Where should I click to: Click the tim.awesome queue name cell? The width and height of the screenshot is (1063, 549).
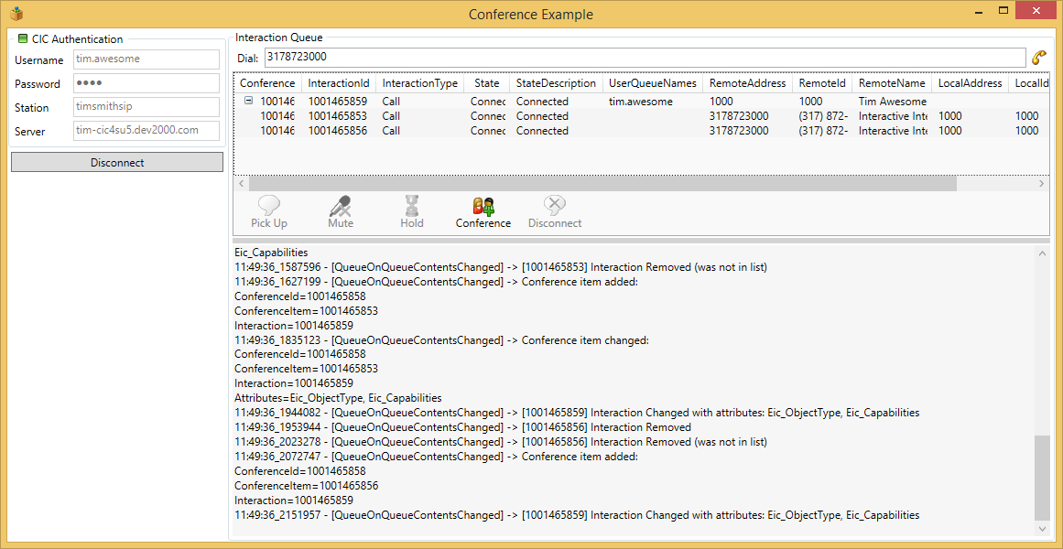(641, 101)
